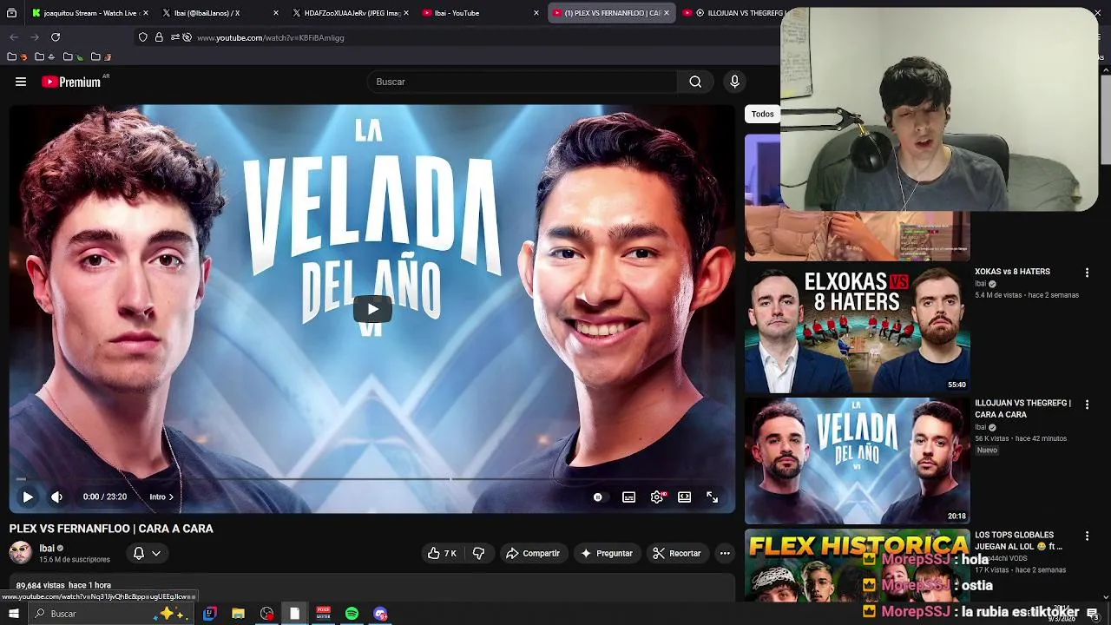The width and height of the screenshot is (1111, 625).
Task: Toggle subtitles on the player
Action: [x=628, y=497]
